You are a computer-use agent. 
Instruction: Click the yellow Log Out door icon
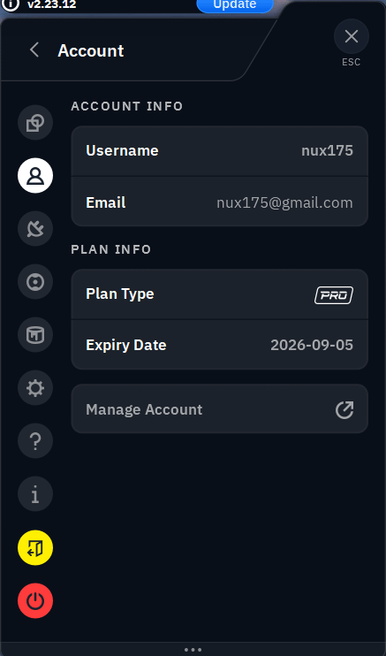(35, 547)
